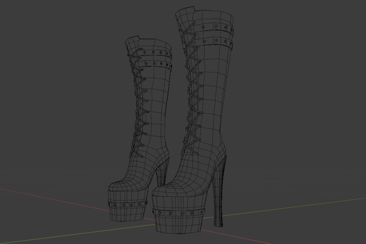Click the top studded strap on rear boot

(x=155, y=53)
